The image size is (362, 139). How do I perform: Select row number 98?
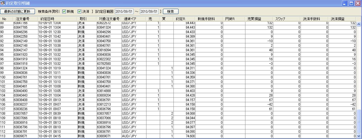click(2, 68)
